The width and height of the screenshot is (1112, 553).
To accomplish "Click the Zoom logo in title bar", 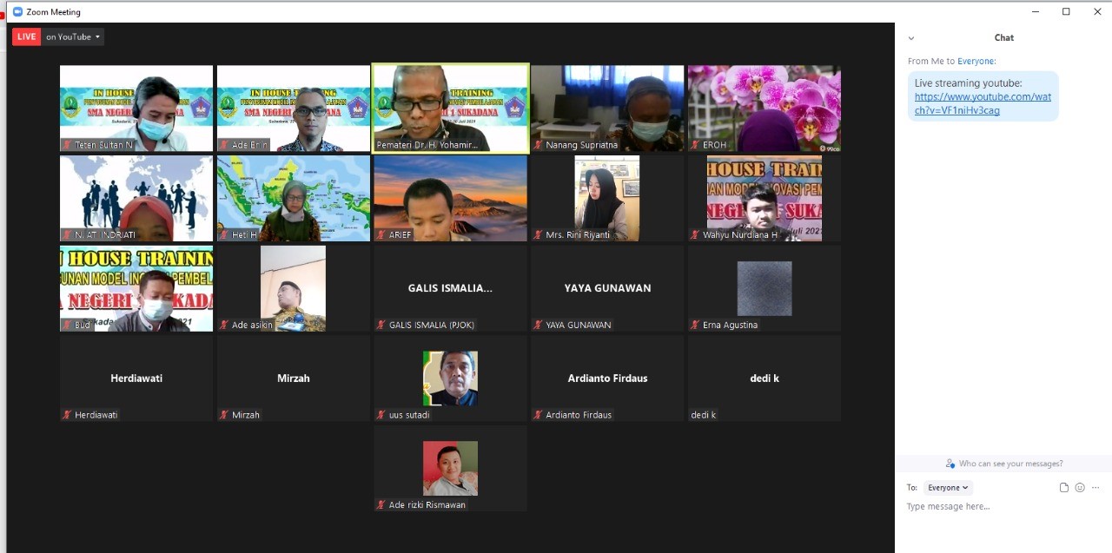I will click(x=17, y=12).
